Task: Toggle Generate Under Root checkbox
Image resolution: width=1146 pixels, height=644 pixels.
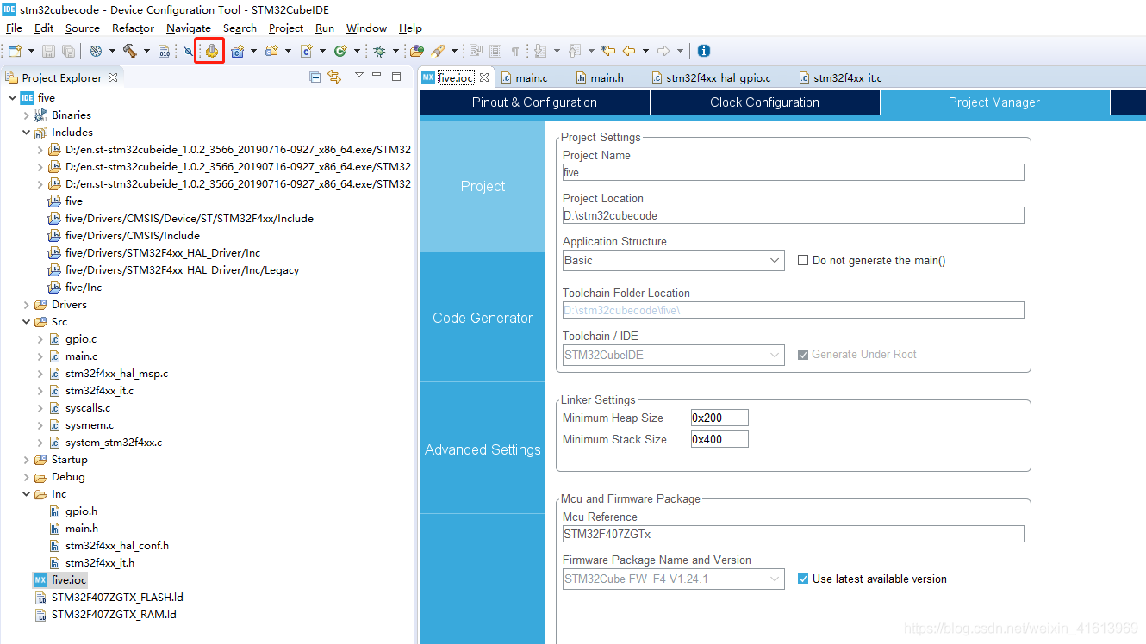Action: click(803, 354)
